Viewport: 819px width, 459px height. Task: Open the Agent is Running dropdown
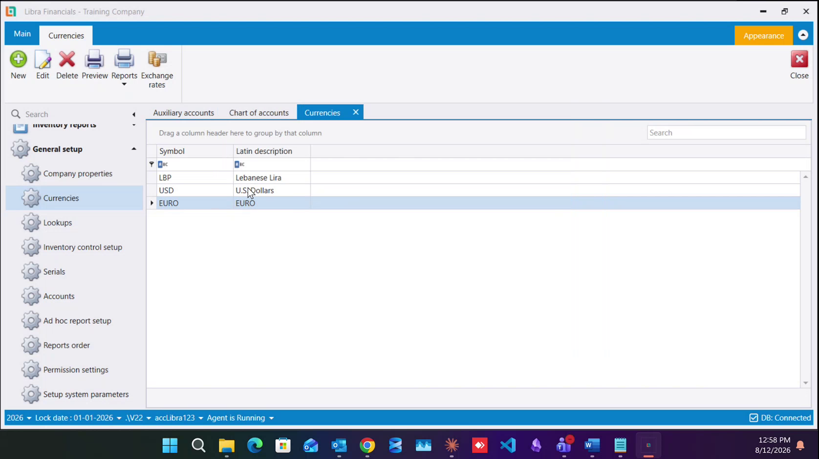240,418
